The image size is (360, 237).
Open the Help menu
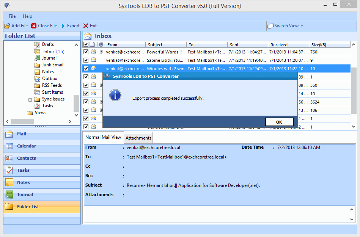27,16
